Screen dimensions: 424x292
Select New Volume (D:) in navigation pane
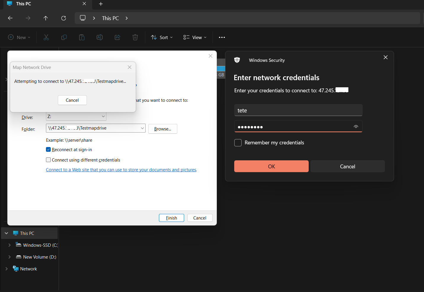click(x=40, y=257)
